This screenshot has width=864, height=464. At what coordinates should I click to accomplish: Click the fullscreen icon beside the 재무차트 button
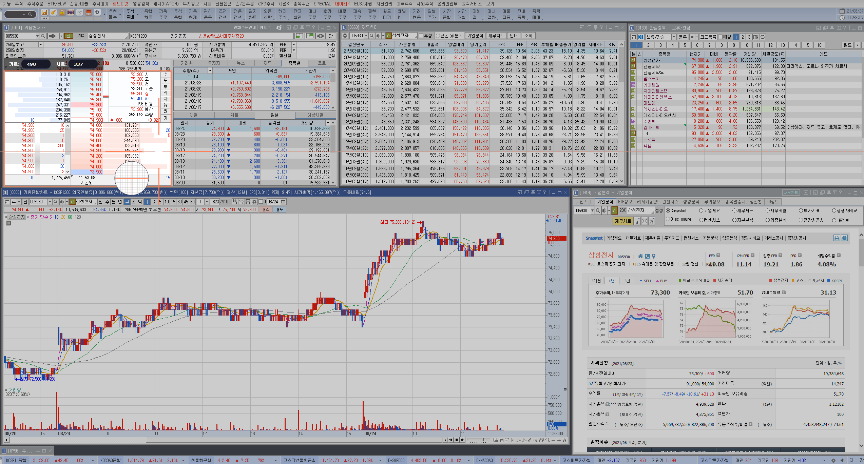tap(645, 221)
